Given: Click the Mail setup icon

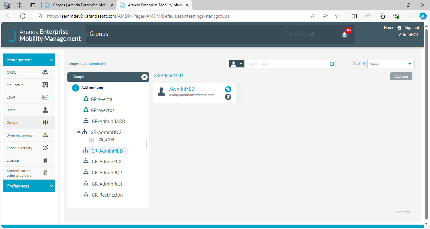Looking at the screenshot, I should (45, 85).
